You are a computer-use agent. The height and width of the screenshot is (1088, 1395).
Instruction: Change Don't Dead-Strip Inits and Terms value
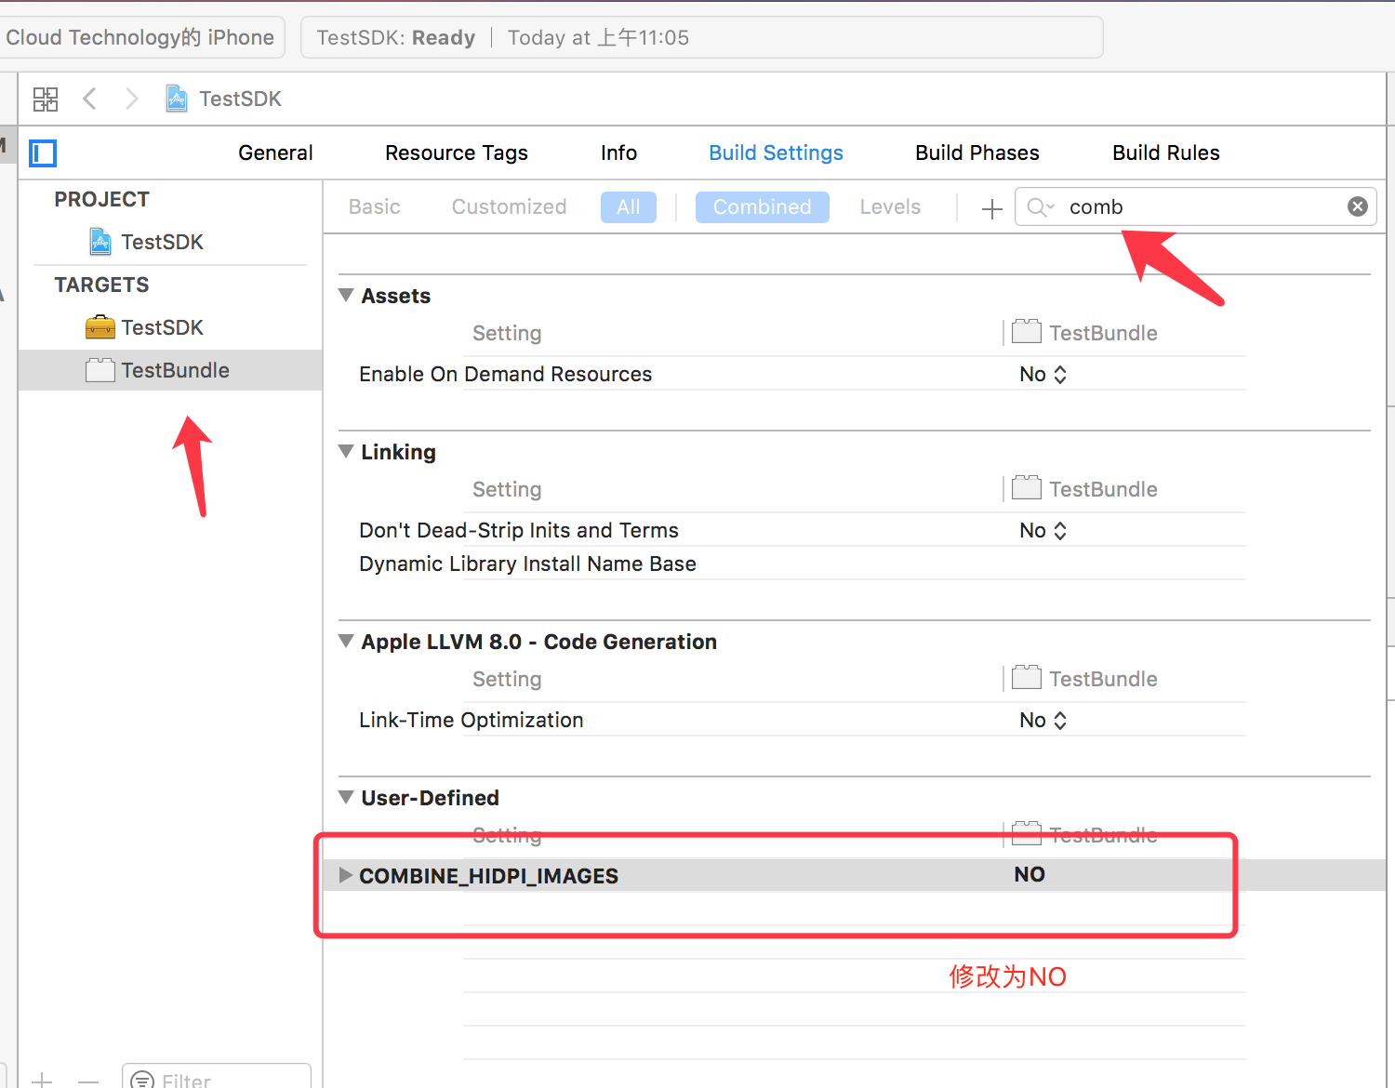pyautogui.click(x=1043, y=530)
